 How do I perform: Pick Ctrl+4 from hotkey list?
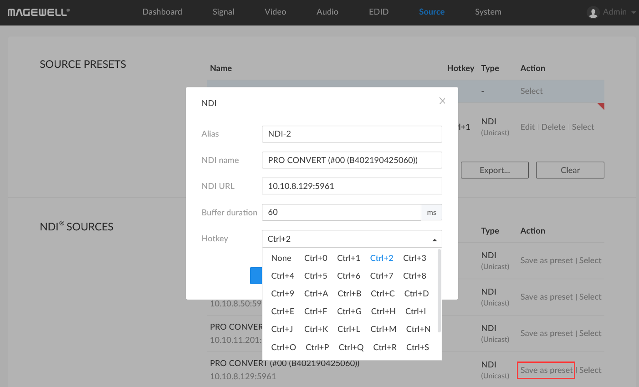282,276
